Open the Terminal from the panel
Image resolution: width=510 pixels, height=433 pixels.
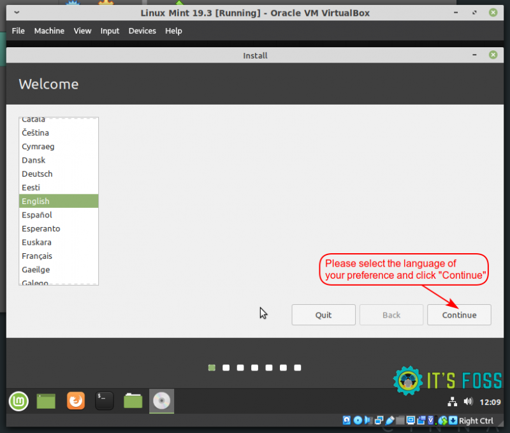coord(105,400)
